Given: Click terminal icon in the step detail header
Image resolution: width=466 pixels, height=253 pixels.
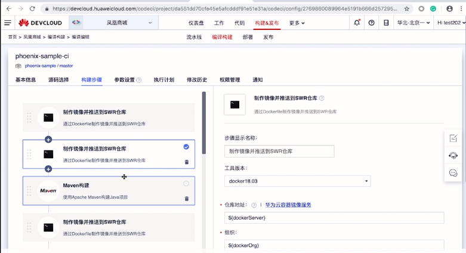Looking at the screenshot, I should click(234, 104).
